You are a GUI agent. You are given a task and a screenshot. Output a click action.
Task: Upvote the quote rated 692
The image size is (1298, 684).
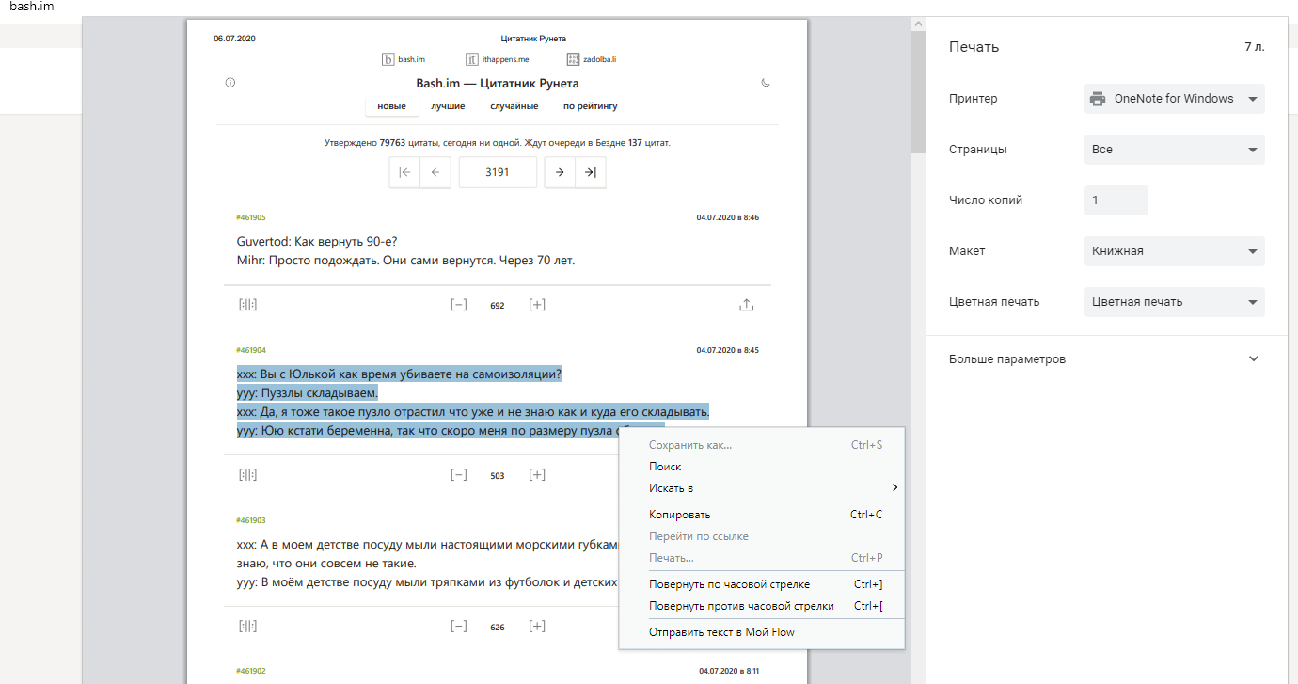pos(537,305)
